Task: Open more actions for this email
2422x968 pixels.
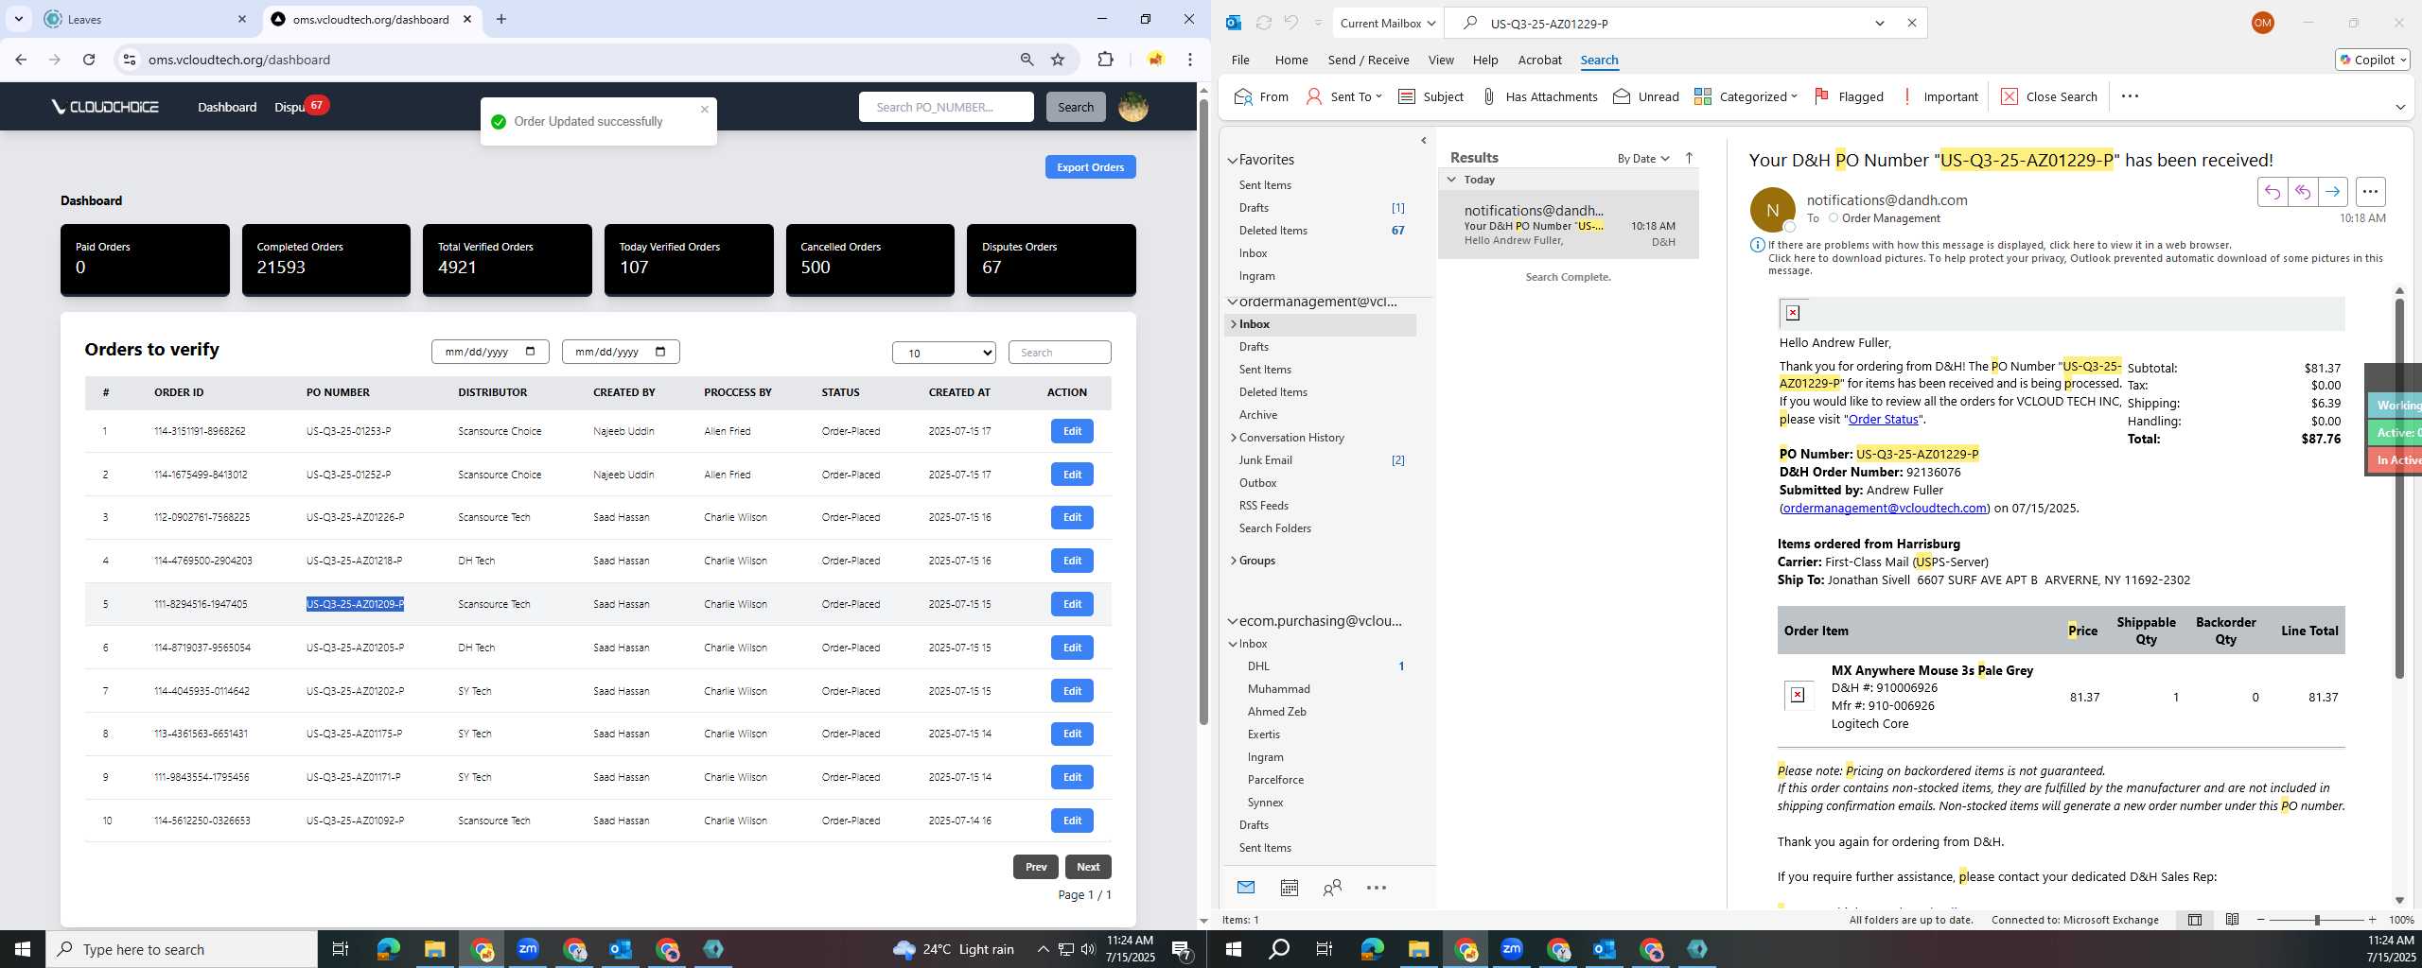Action: (x=2370, y=192)
